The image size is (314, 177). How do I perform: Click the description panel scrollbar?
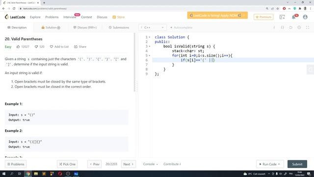[x=134, y=62]
